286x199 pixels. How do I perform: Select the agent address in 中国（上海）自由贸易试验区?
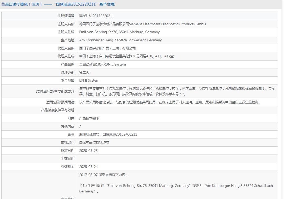tap(126, 56)
